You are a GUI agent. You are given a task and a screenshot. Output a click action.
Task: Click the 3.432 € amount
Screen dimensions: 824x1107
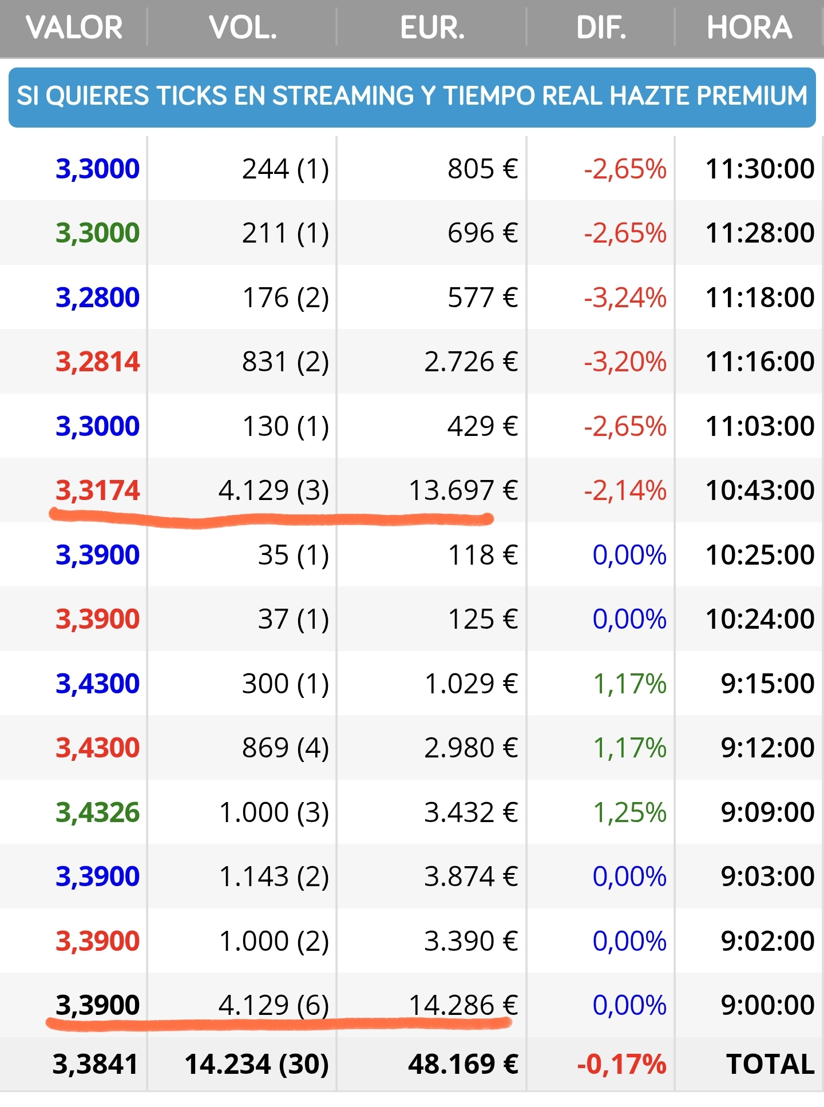tap(471, 812)
